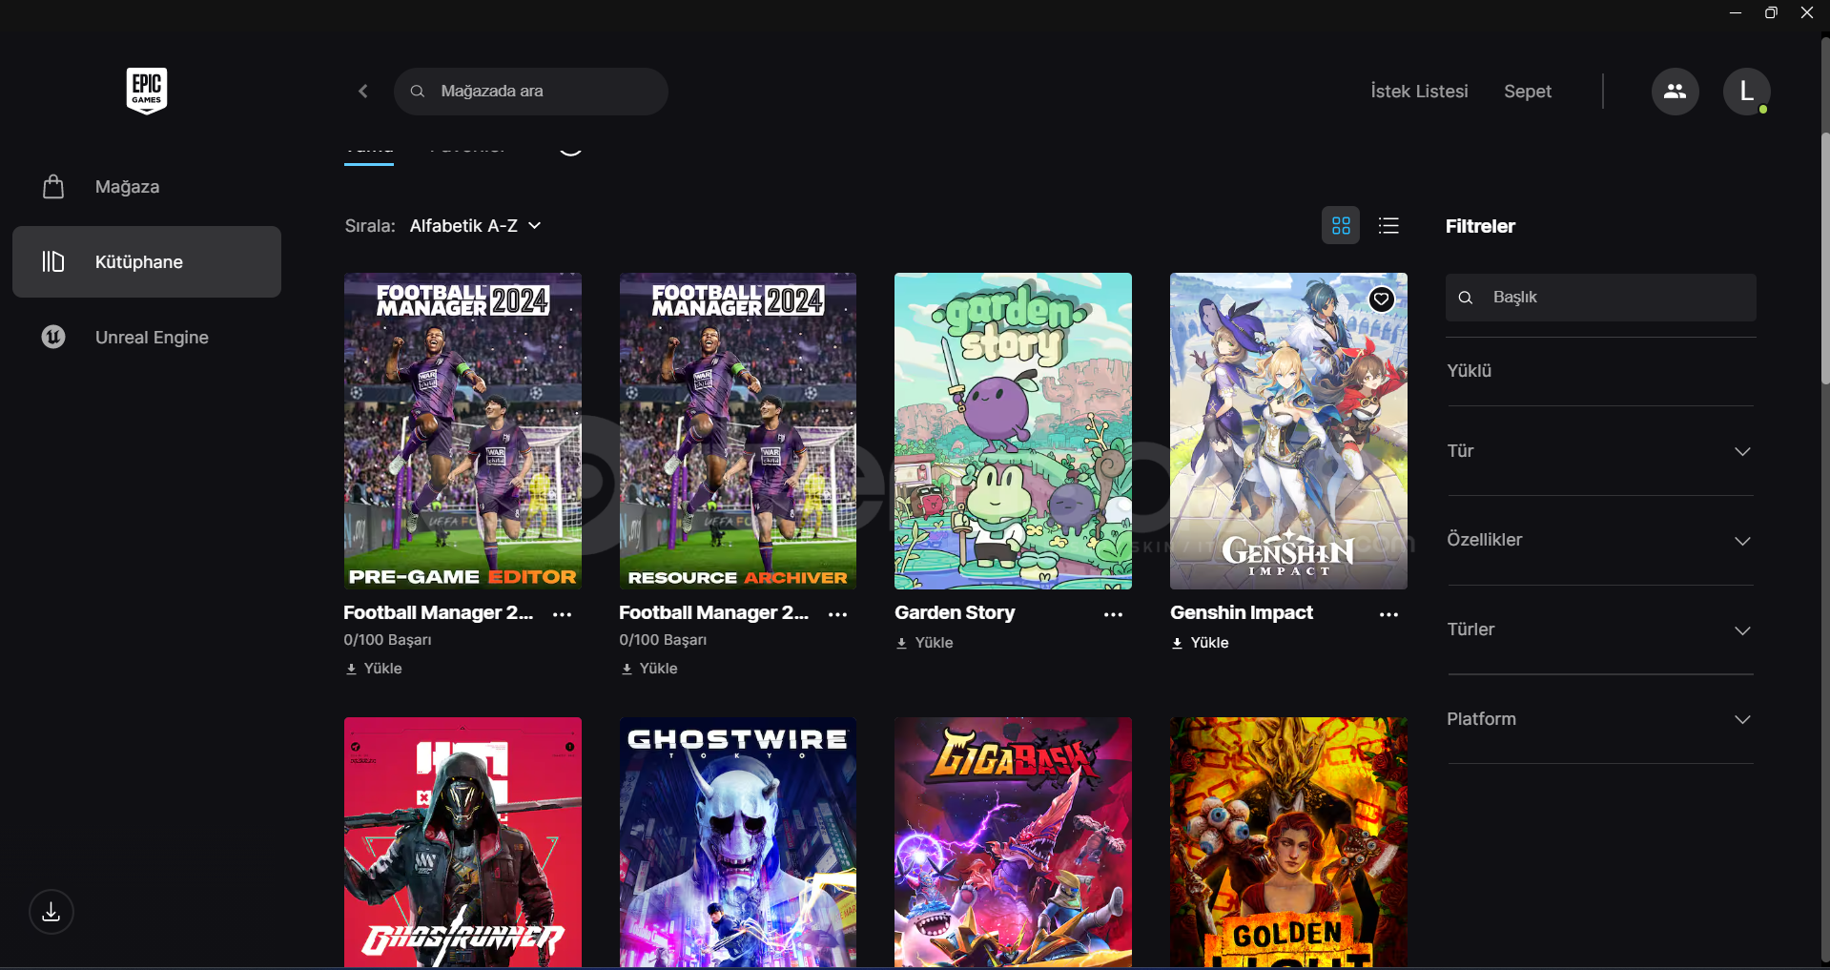Switch to list view

(1388, 226)
